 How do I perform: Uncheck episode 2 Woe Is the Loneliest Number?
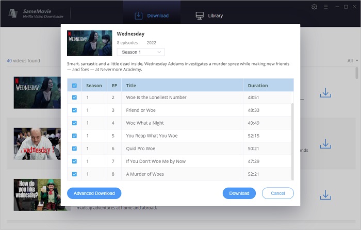coord(75,97)
